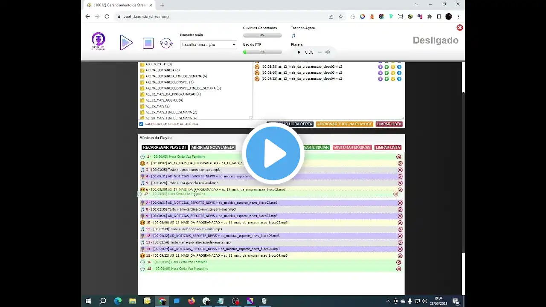Remove playlist item 18 Hora Certa Voz Masculino

pyautogui.click(x=399, y=269)
